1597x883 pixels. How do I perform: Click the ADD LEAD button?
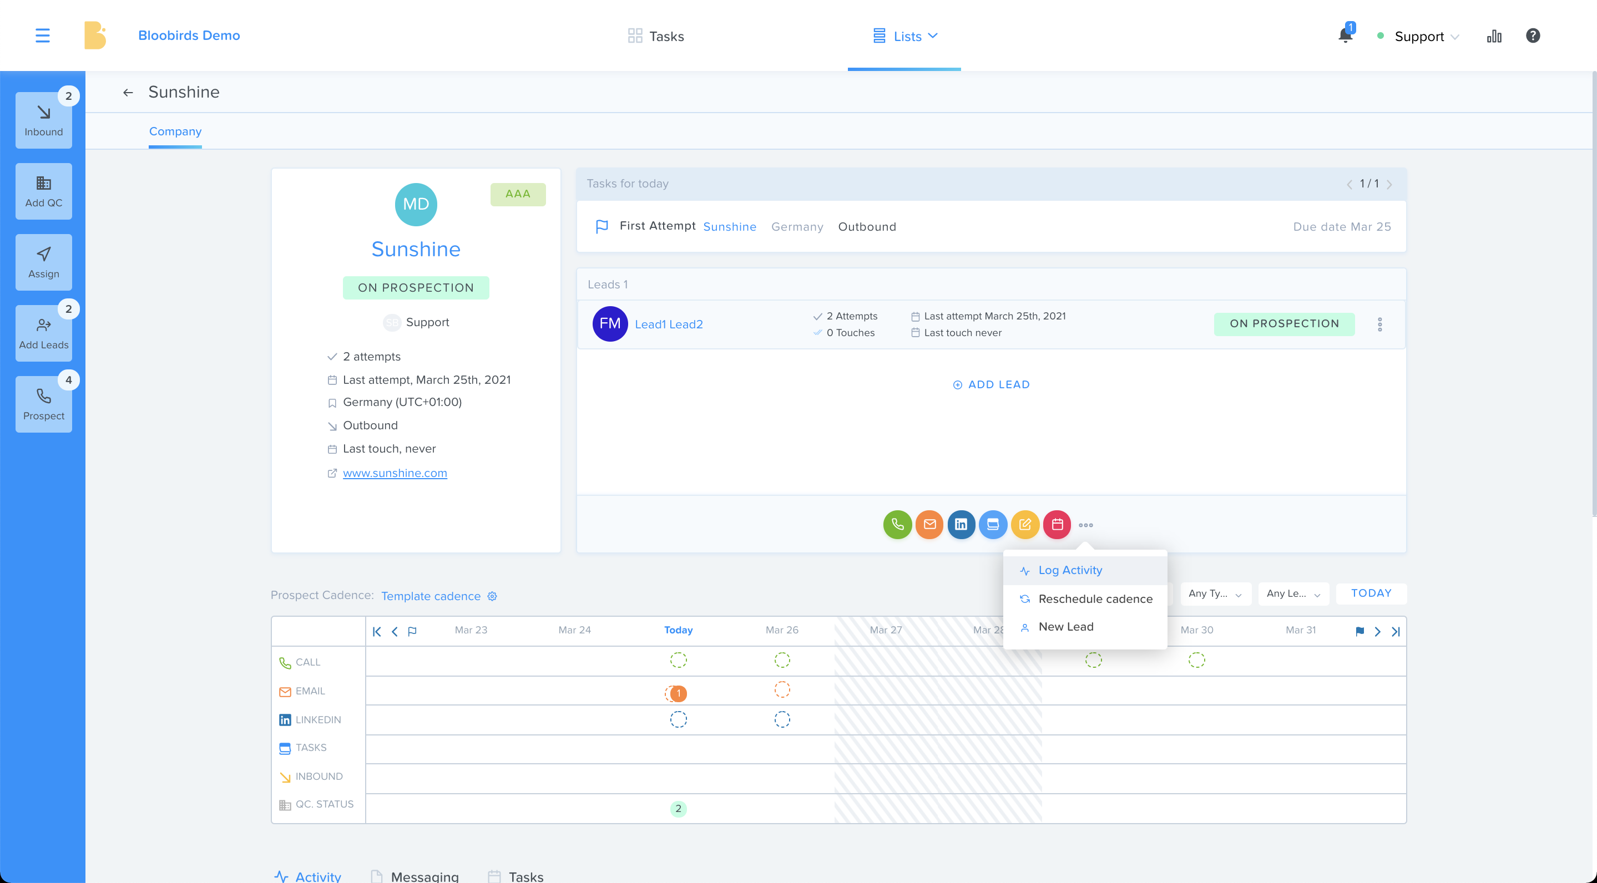990,384
